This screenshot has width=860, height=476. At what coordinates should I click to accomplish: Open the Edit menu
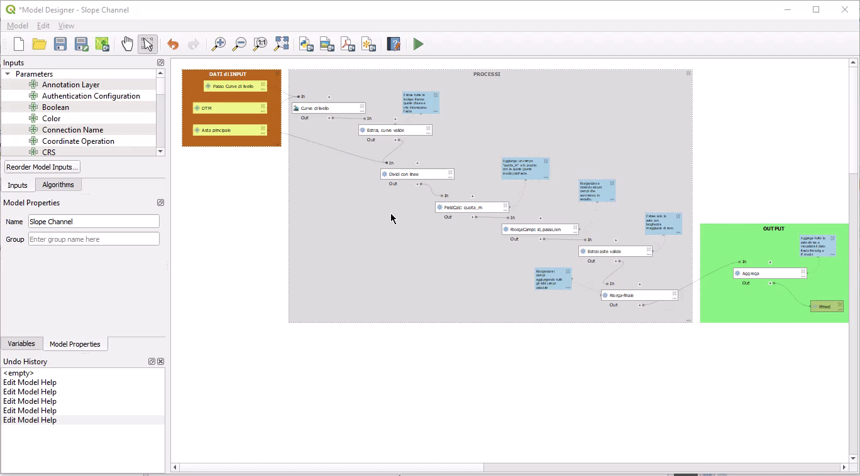tap(43, 26)
